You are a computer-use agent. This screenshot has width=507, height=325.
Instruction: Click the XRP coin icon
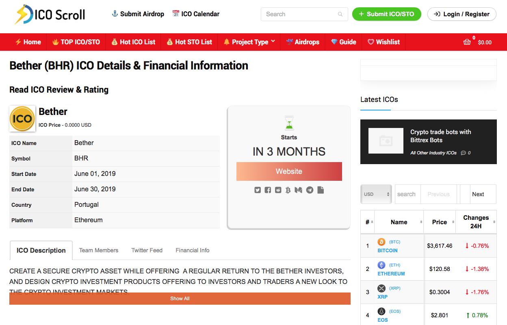(x=381, y=288)
